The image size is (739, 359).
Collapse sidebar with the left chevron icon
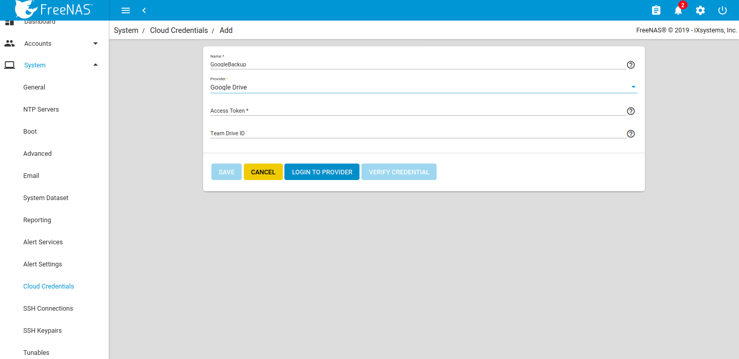click(x=144, y=10)
